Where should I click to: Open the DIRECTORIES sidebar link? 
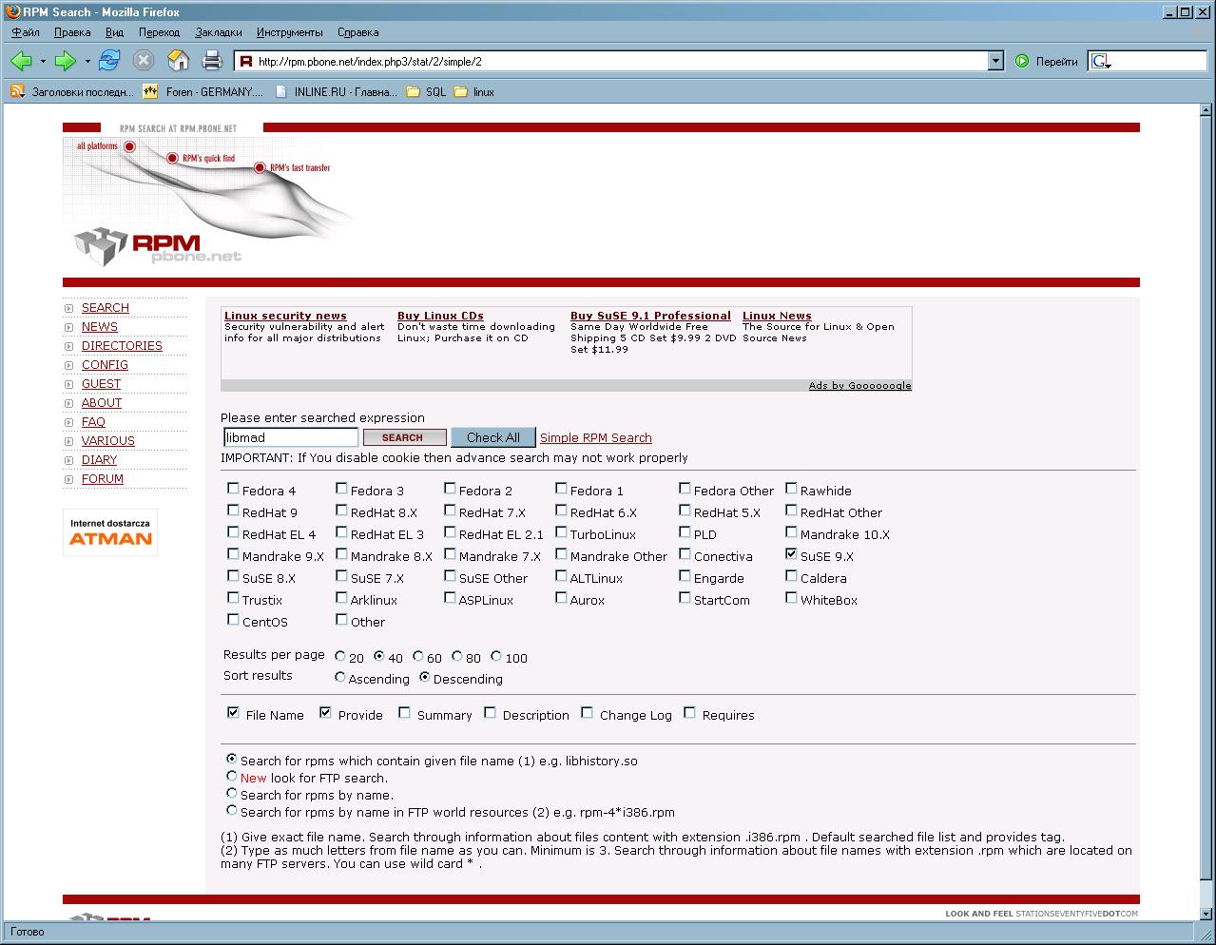122,346
